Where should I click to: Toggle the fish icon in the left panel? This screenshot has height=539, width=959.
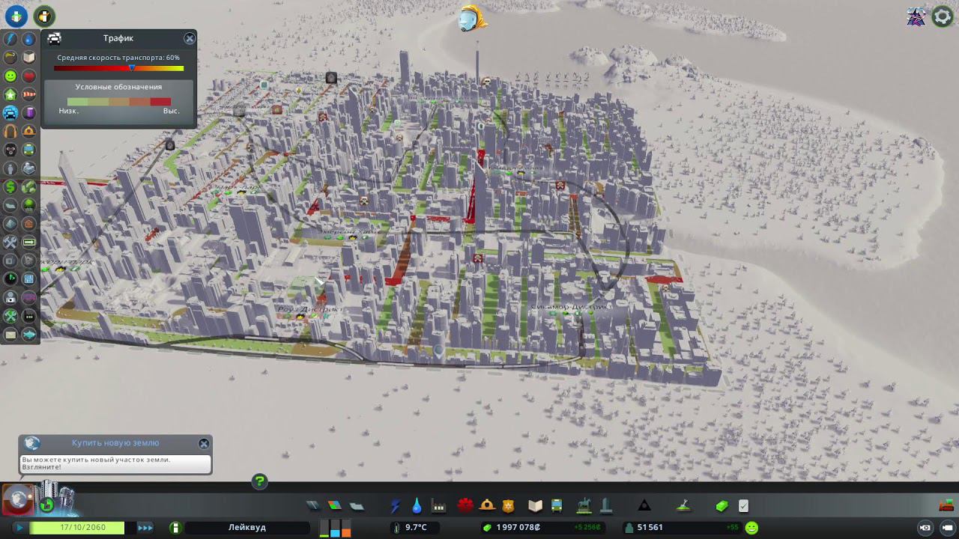click(28, 335)
